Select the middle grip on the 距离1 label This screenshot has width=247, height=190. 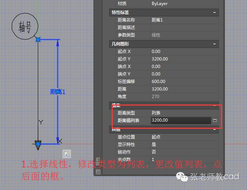pyautogui.click(x=58, y=92)
